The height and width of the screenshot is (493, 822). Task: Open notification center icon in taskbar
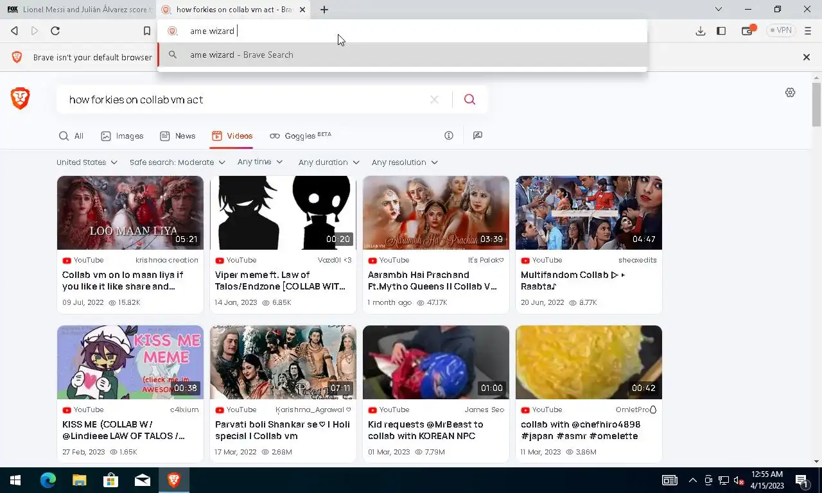pyautogui.click(x=801, y=480)
